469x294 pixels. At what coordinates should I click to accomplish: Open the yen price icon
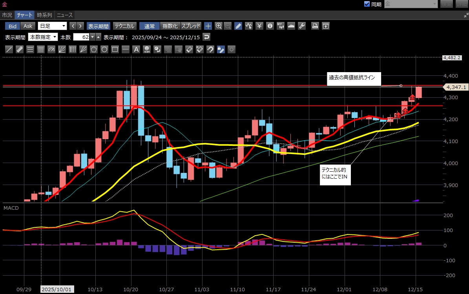click(x=259, y=26)
